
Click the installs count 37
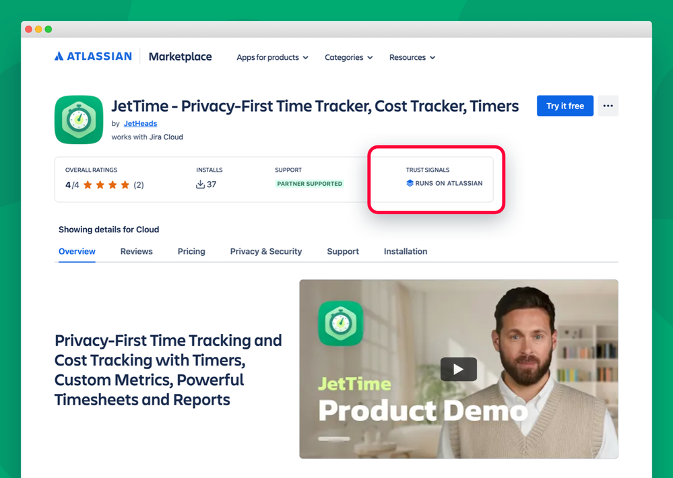212,184
